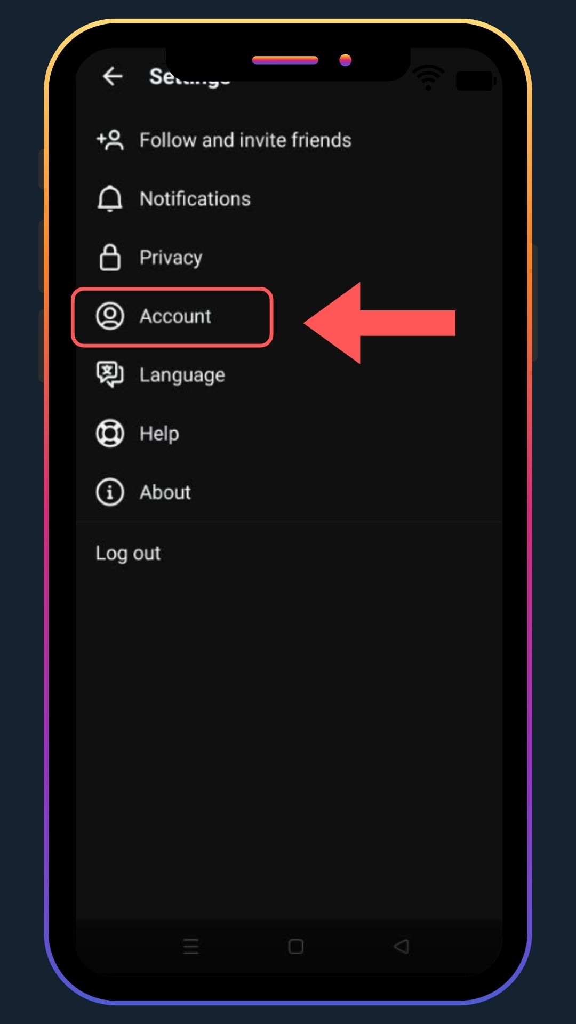The height and width of the screenshot is (1024, 576).
Task: Tap the Account profile circle icon
Action: [x=110, y=316]
